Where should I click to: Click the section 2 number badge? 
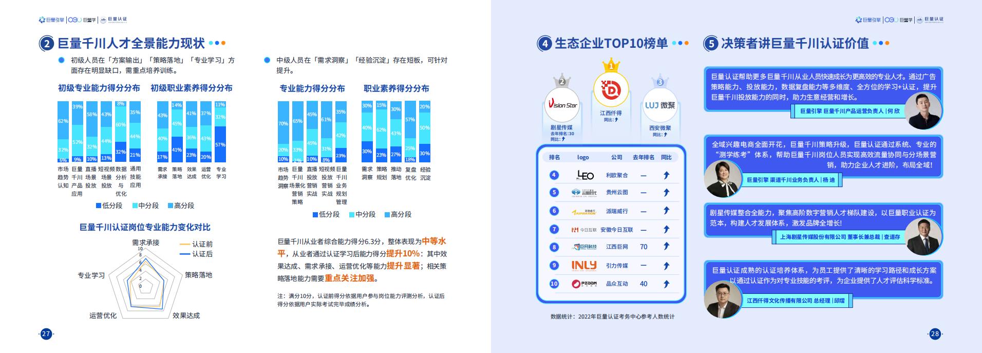point(47,44)
